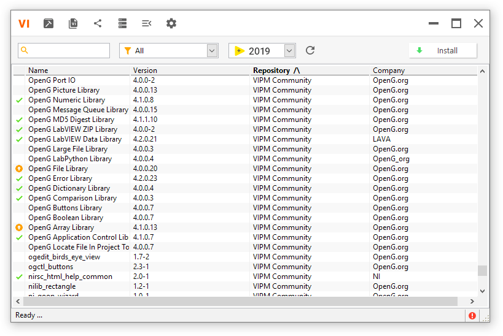Viewport: 503px width, 336px height.
Task: Open the package builder hammer icon
Action: pyautogui.click(x=49, y=24)
